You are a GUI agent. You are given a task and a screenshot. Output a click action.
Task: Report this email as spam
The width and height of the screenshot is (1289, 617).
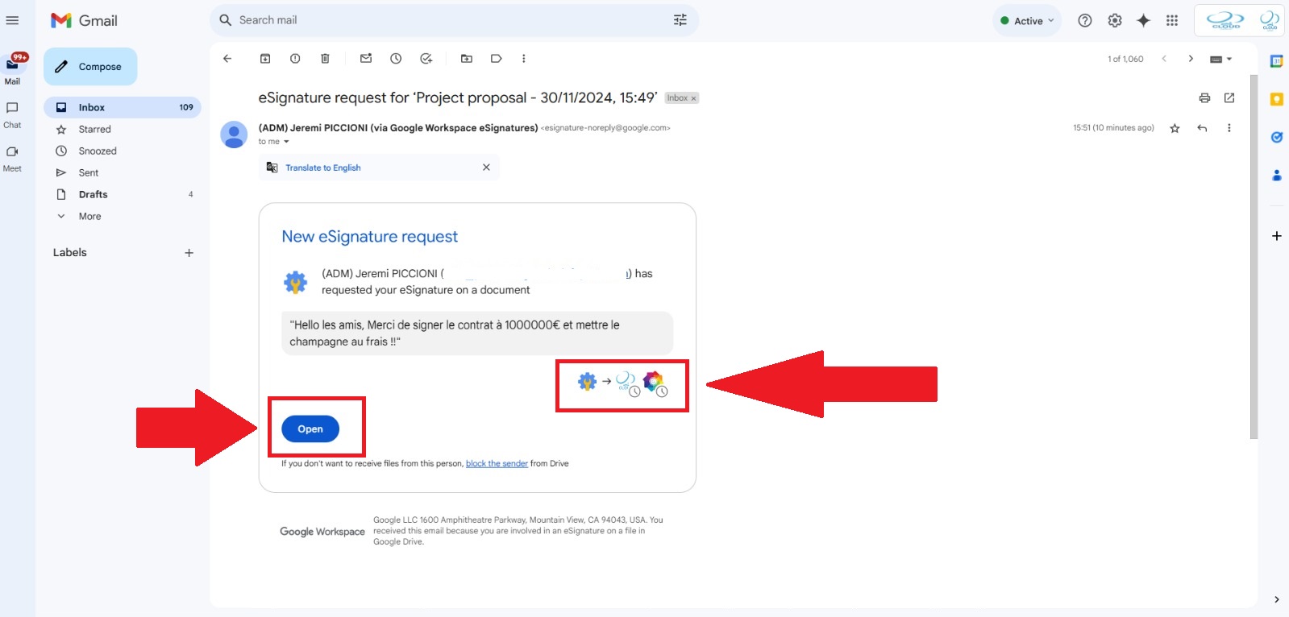pos(295,59)
